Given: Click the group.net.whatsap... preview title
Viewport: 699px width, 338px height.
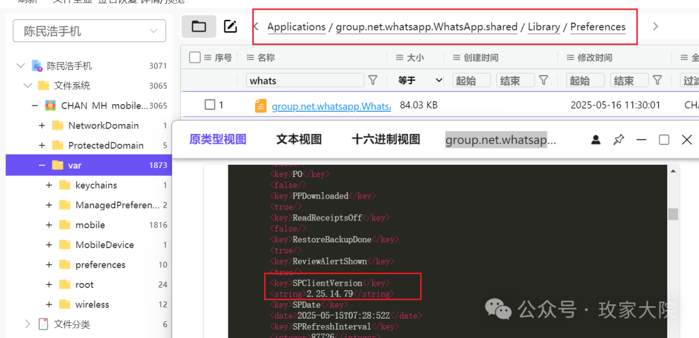Looking at the screenshot, I should (500, 140).
